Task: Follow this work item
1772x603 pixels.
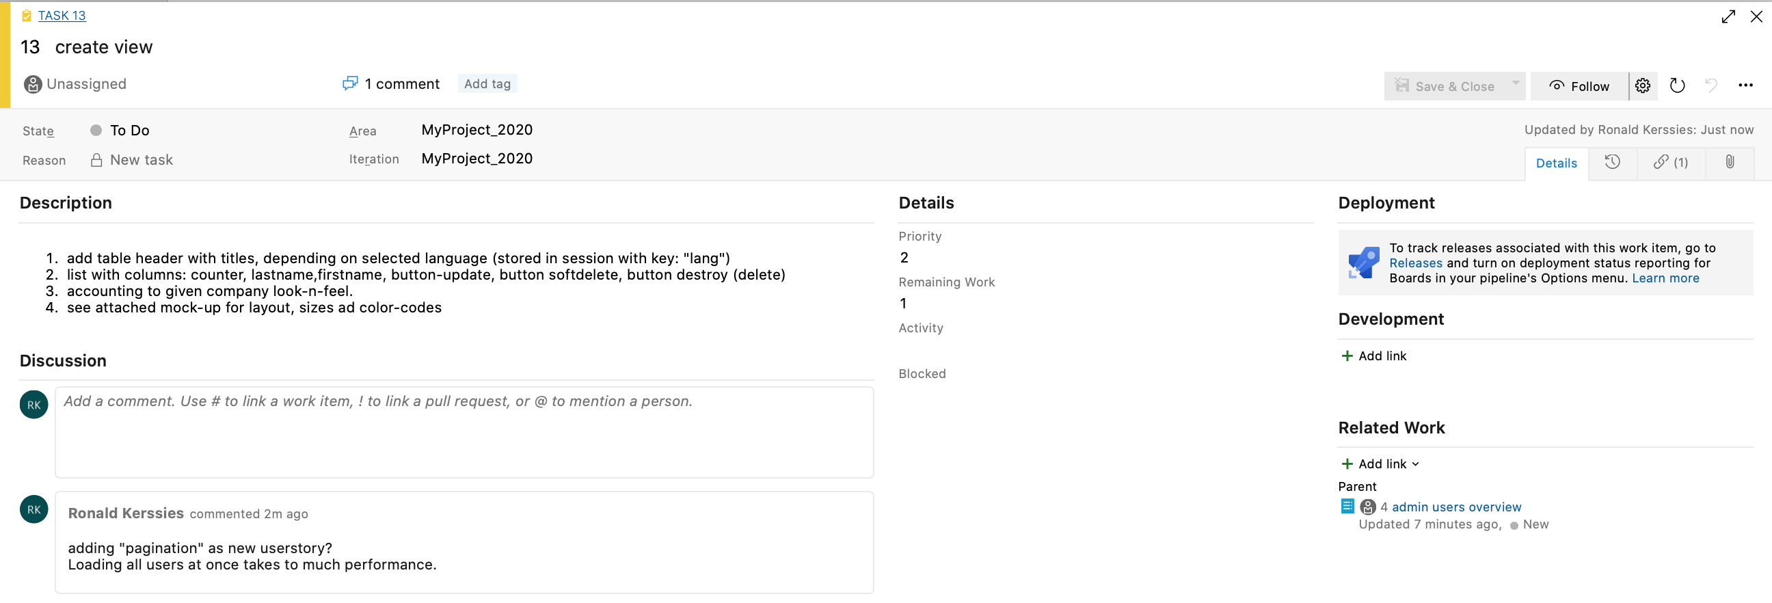Action: tap(1579, 86)
